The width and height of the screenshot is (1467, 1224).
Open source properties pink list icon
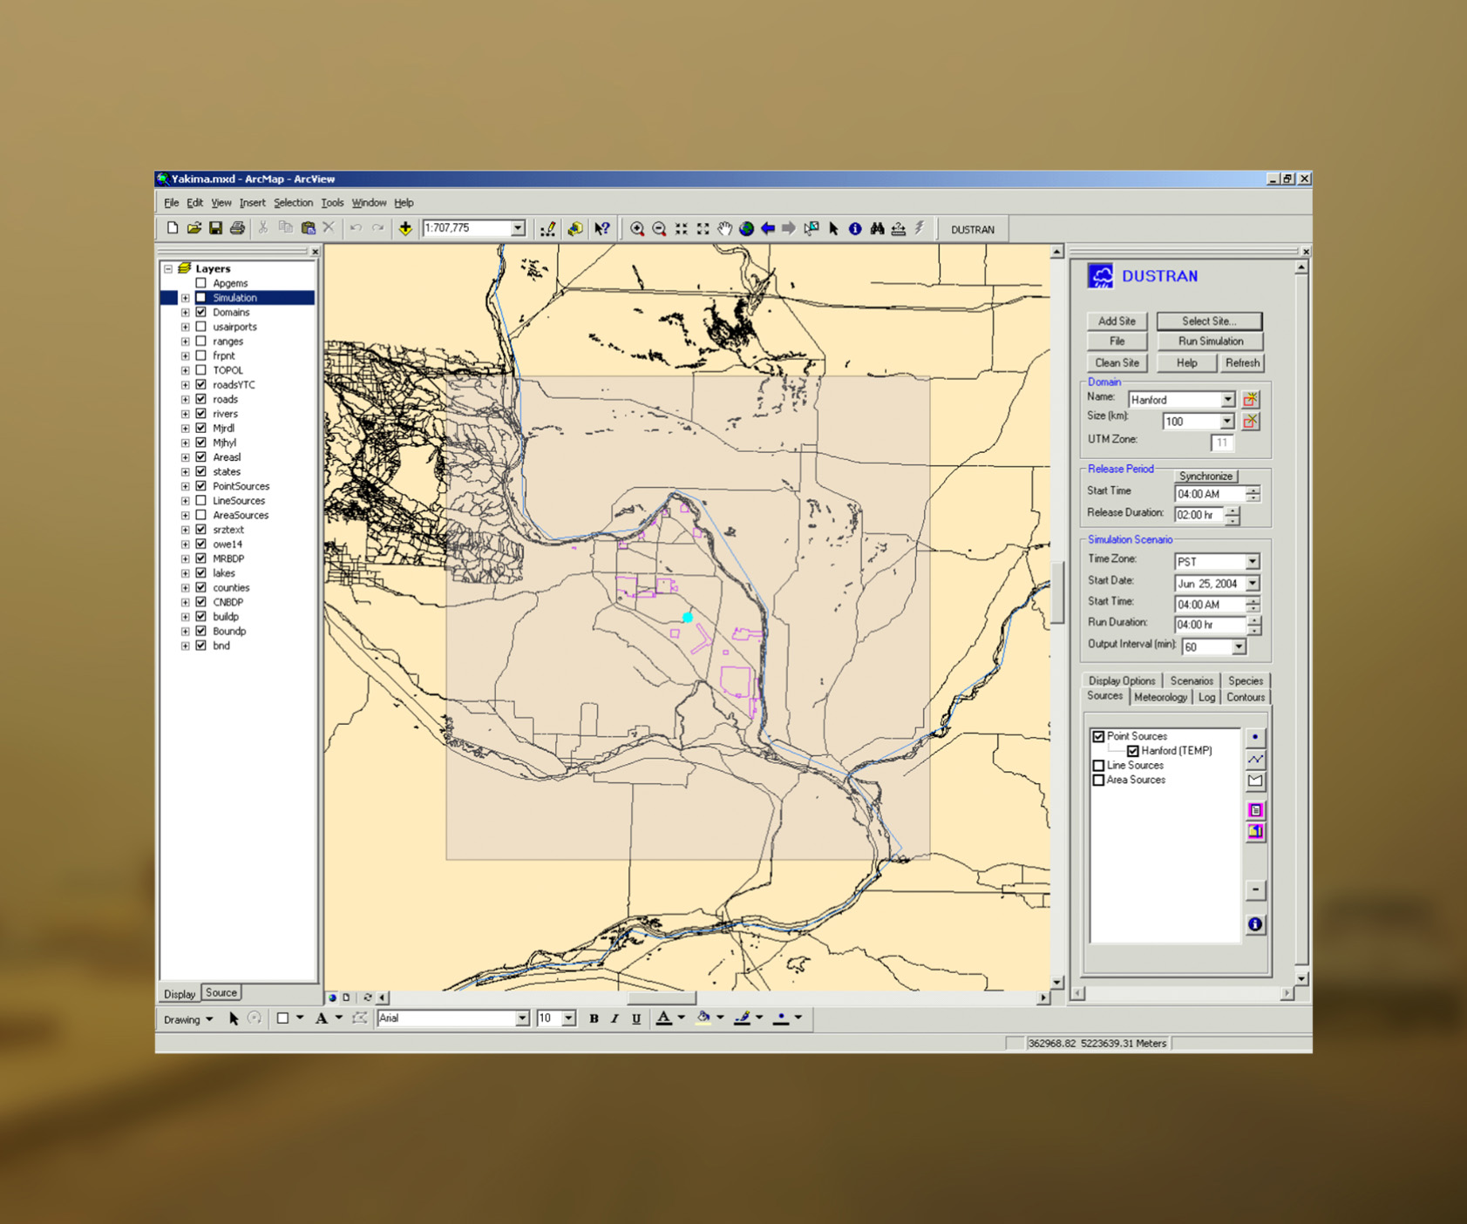pos(1255,810)
